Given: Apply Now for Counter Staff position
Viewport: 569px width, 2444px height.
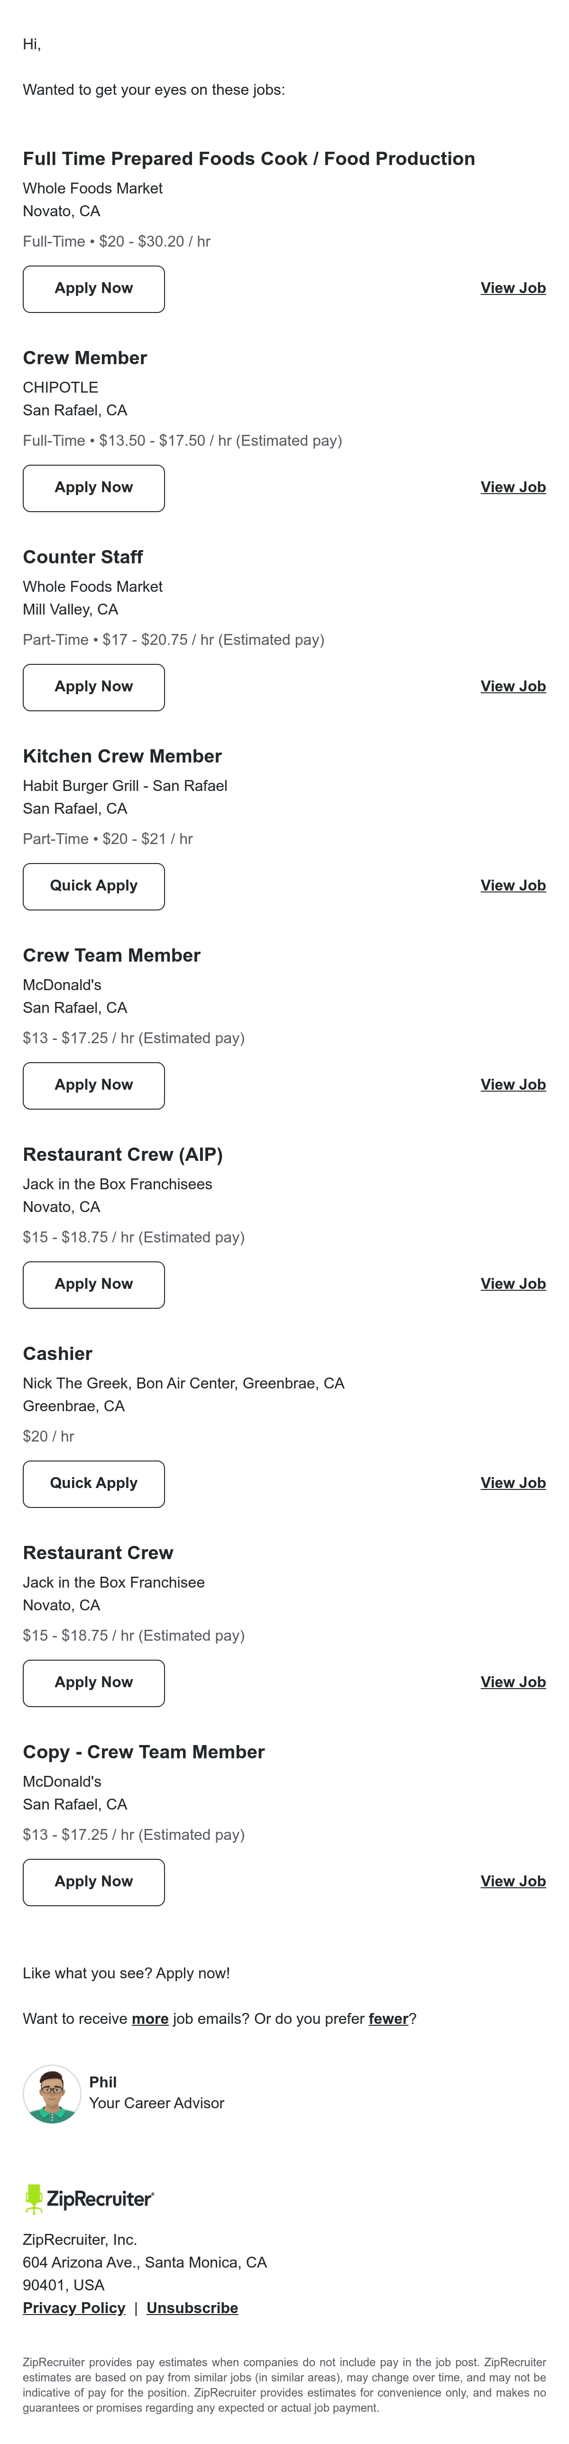Looking at the screenshot, I should [94, 687].
